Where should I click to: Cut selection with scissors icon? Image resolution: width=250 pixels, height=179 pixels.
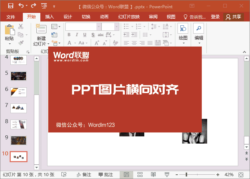21,26
